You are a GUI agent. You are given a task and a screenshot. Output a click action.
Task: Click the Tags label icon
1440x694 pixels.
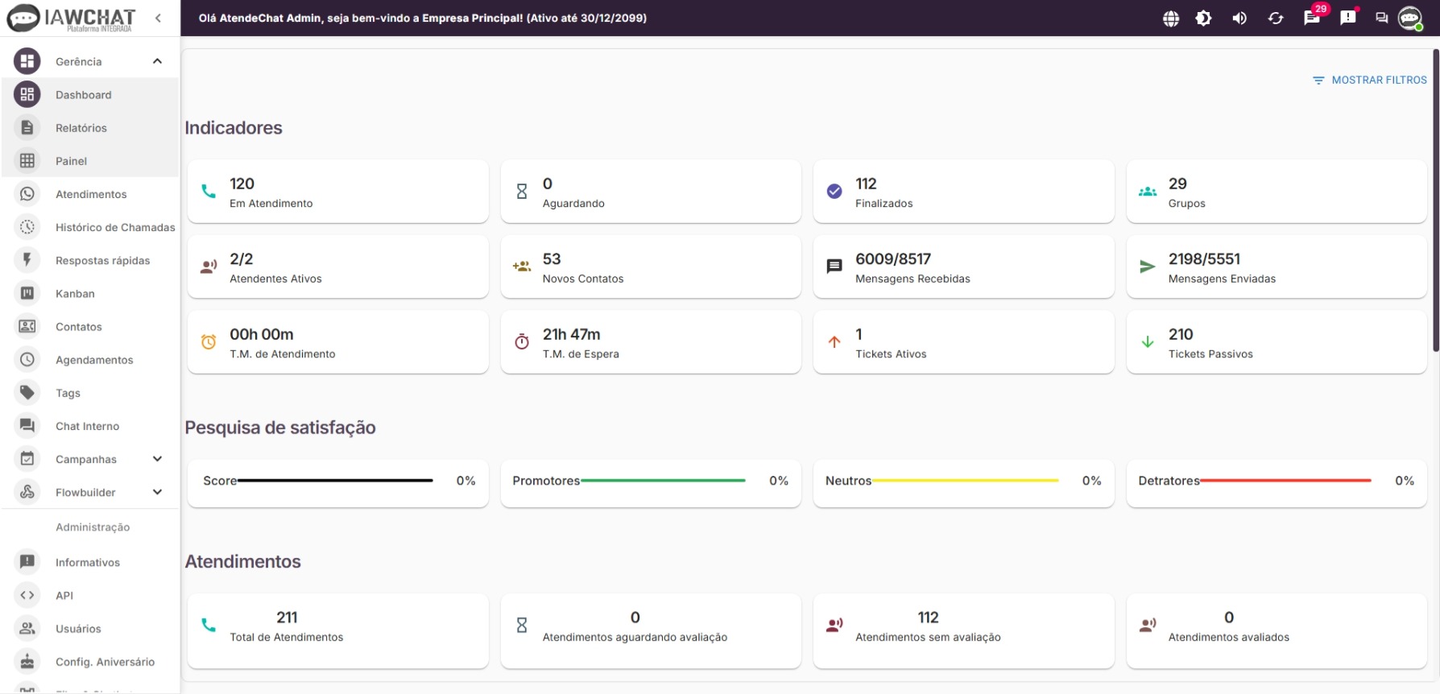[x=27, y=393]
